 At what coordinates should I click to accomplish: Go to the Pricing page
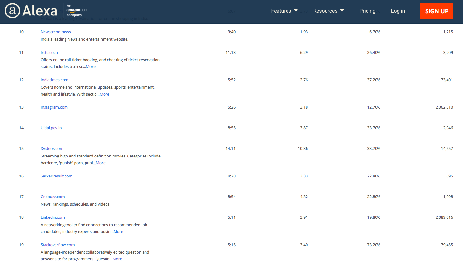(x=367, y=11)
